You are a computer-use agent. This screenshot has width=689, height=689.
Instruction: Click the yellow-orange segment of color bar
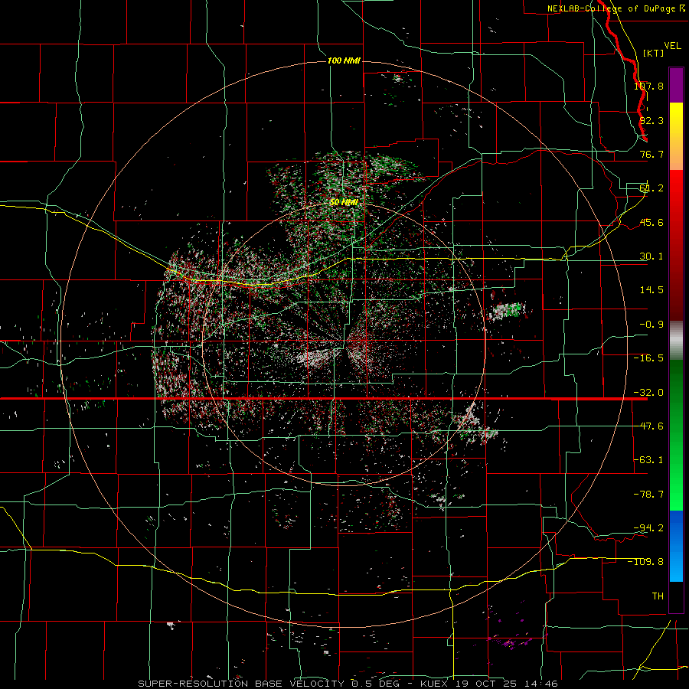click(x=676, y=136)
